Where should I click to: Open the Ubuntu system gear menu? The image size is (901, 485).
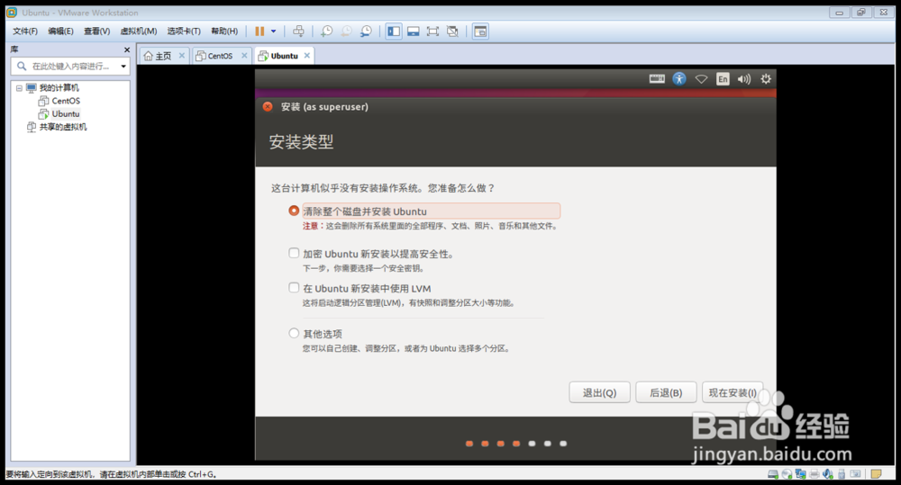766,79
